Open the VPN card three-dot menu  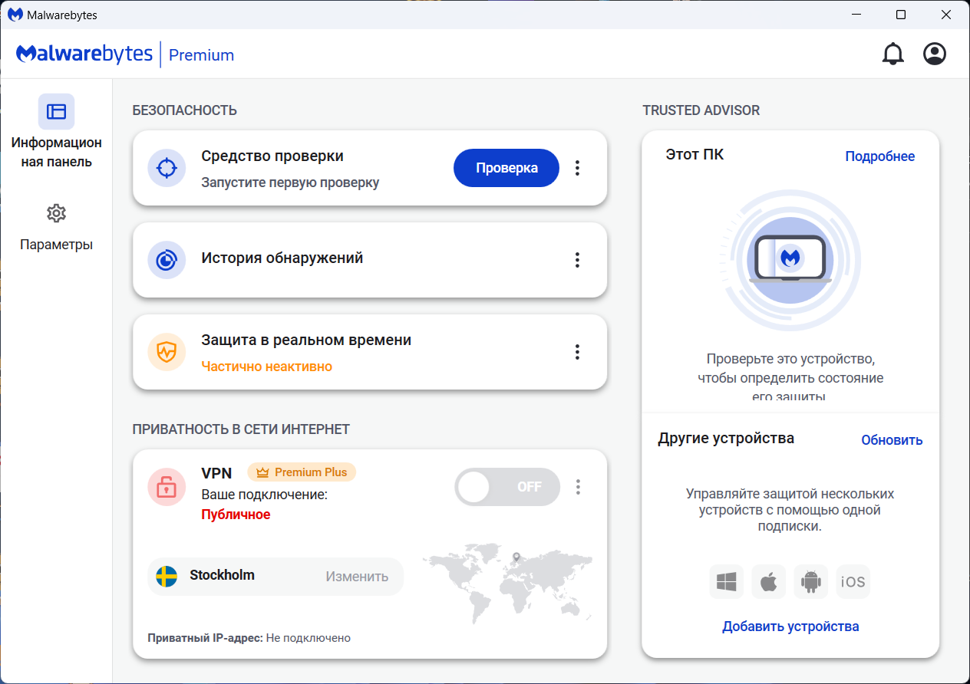578,487
